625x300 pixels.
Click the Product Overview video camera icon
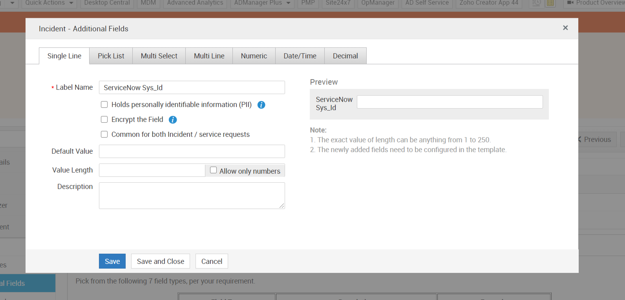tap(570, 3)
